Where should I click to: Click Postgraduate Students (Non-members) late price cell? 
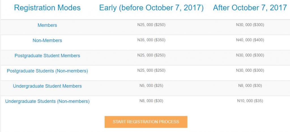(x=250, y=70)
